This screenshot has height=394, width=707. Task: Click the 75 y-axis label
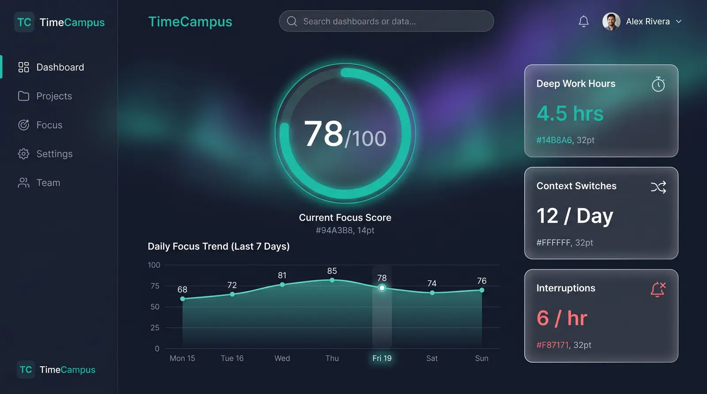click(x=155, y=286)
